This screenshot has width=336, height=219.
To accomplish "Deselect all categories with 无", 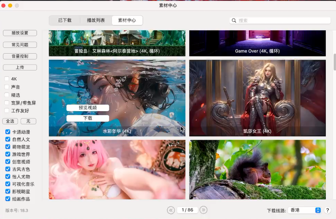I will point(28,121).
